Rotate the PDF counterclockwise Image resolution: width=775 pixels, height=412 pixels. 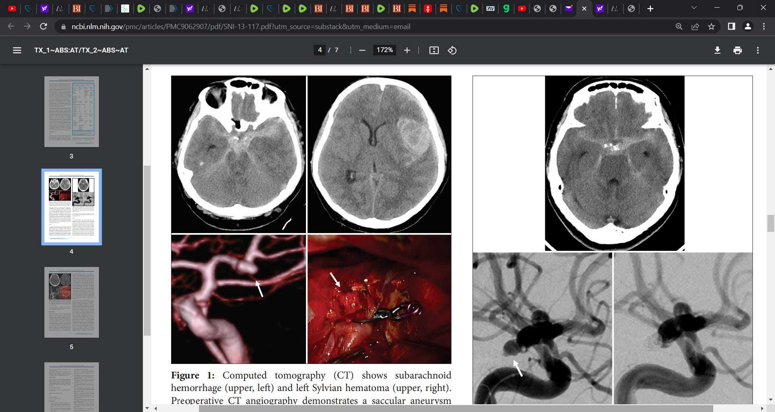coord(452,50)
